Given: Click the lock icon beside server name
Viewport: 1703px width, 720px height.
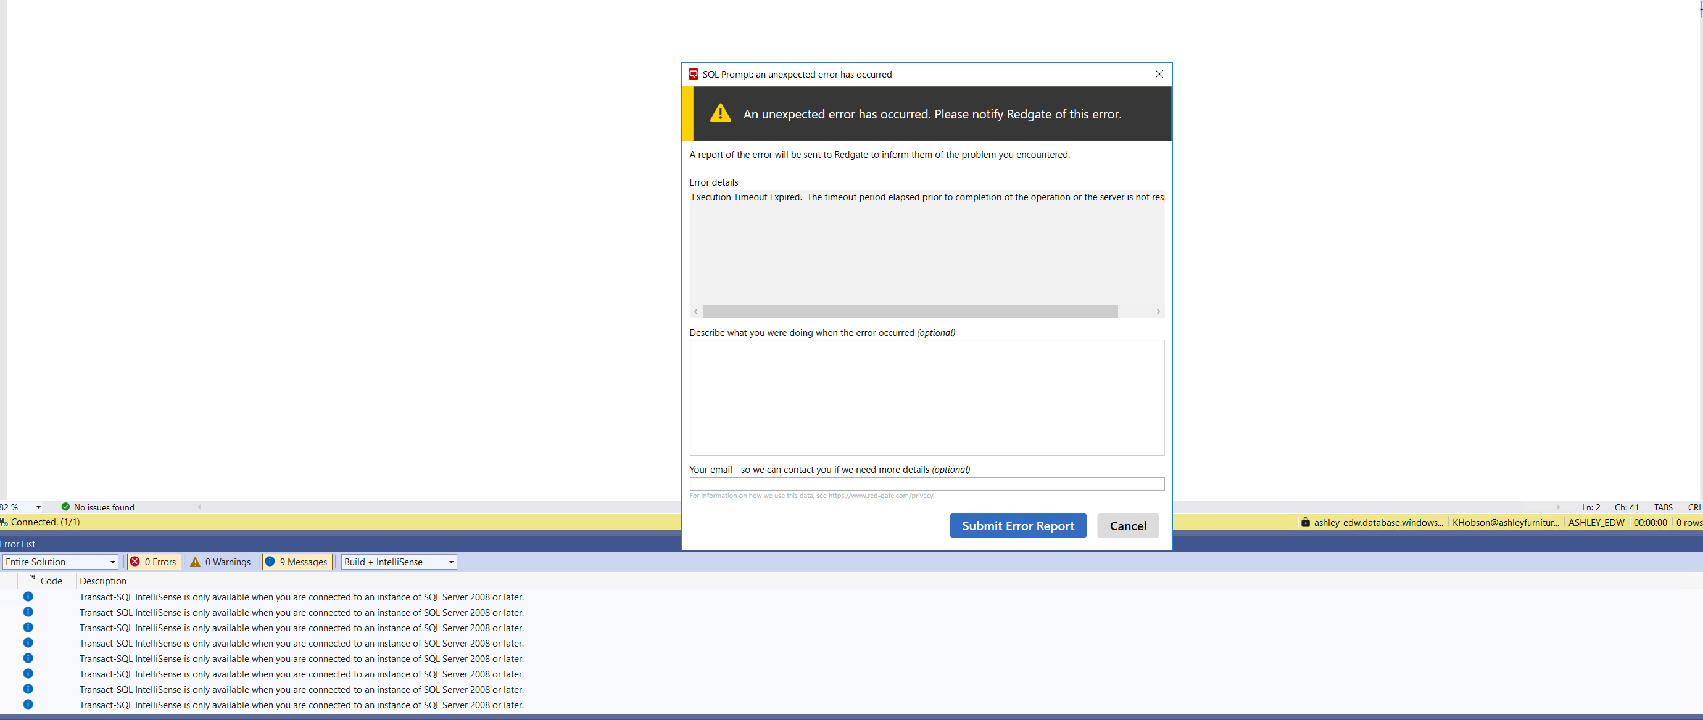Looking at the screenshot, I should coord(1305,522).
